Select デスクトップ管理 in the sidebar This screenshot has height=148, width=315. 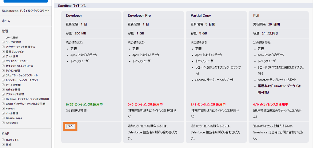pyautogui.click(x=15, y=94)
